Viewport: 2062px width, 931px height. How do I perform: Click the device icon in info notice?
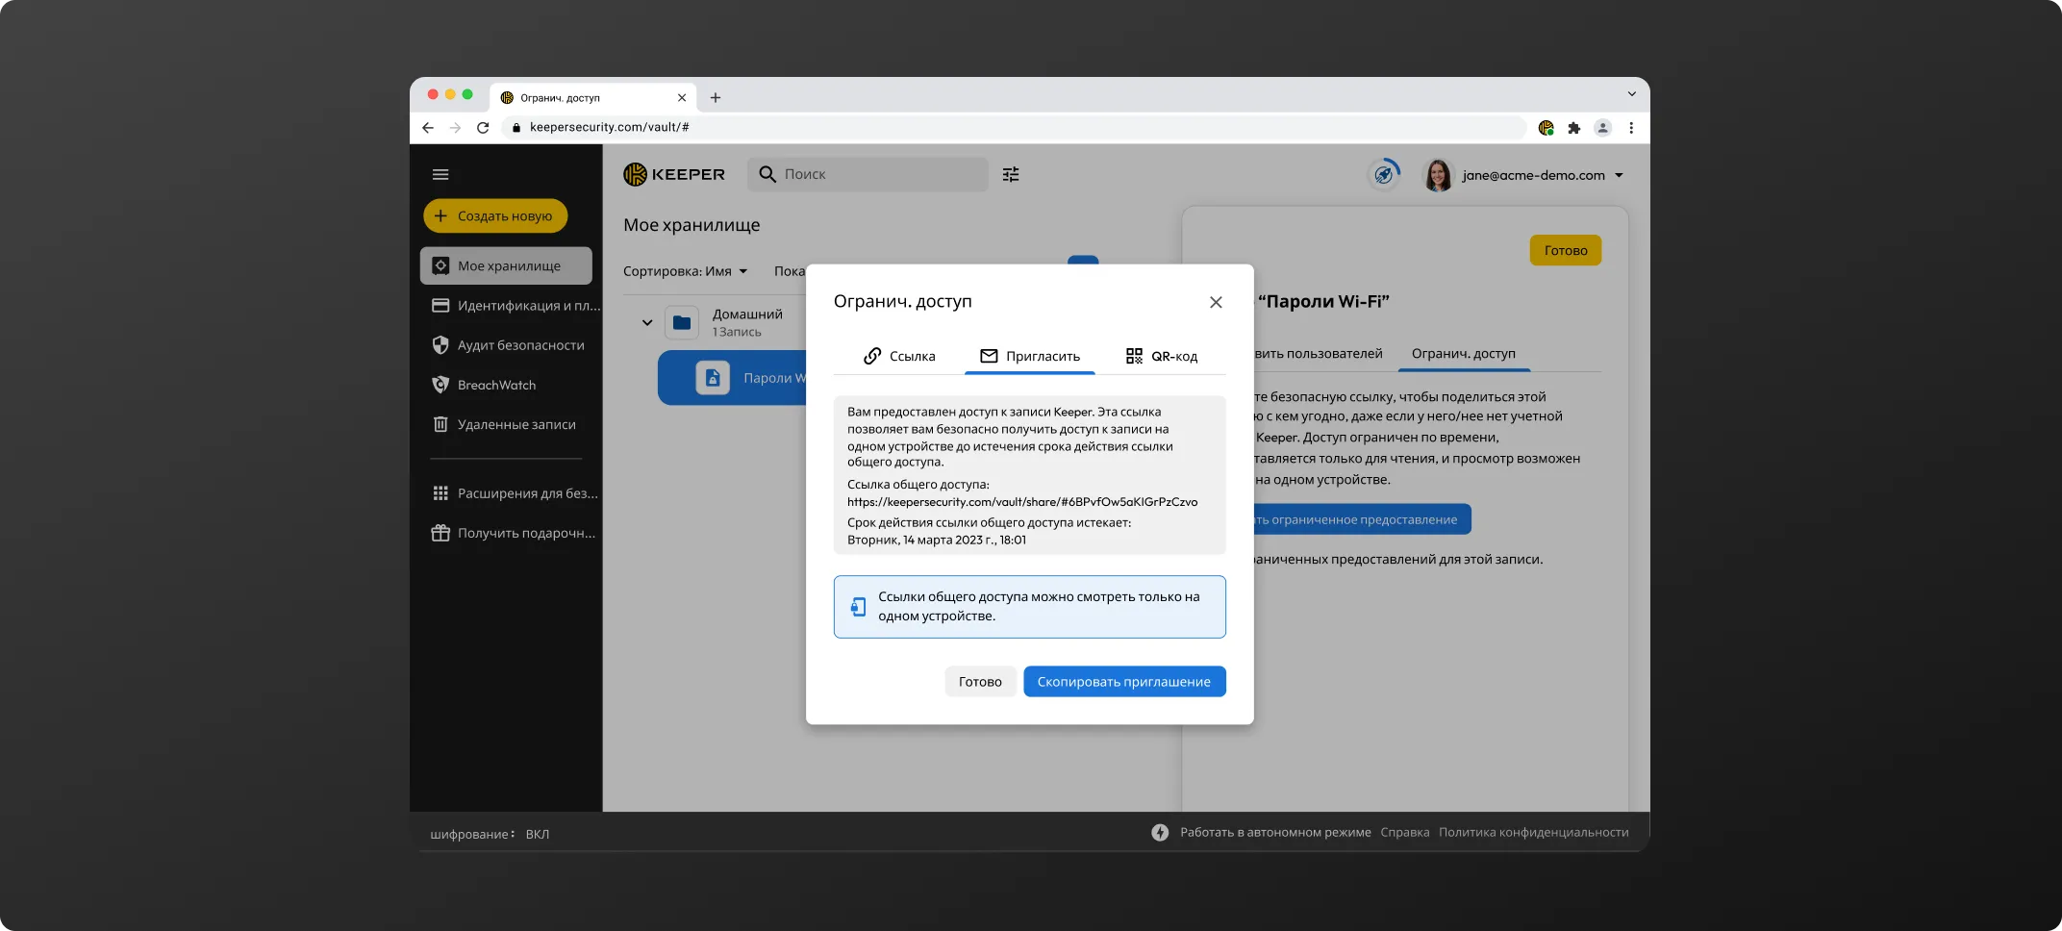point(859,607)
